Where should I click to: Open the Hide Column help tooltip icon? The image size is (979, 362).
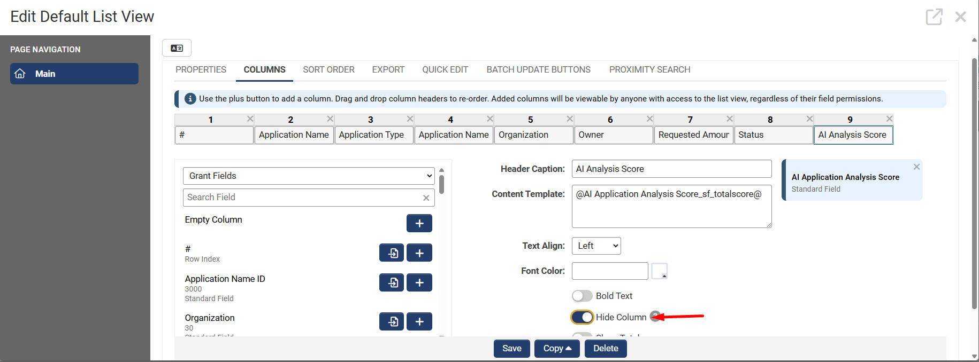coord(655,316)
